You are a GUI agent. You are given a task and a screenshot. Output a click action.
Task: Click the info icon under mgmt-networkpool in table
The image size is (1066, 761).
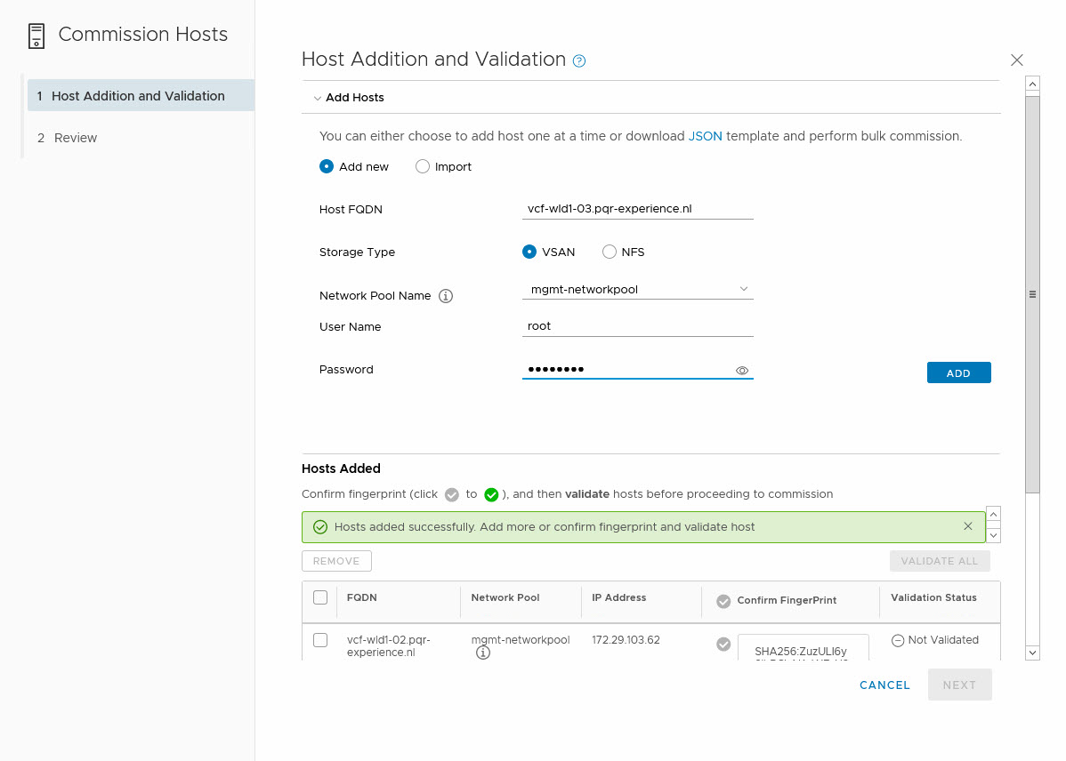coord(483,653)
